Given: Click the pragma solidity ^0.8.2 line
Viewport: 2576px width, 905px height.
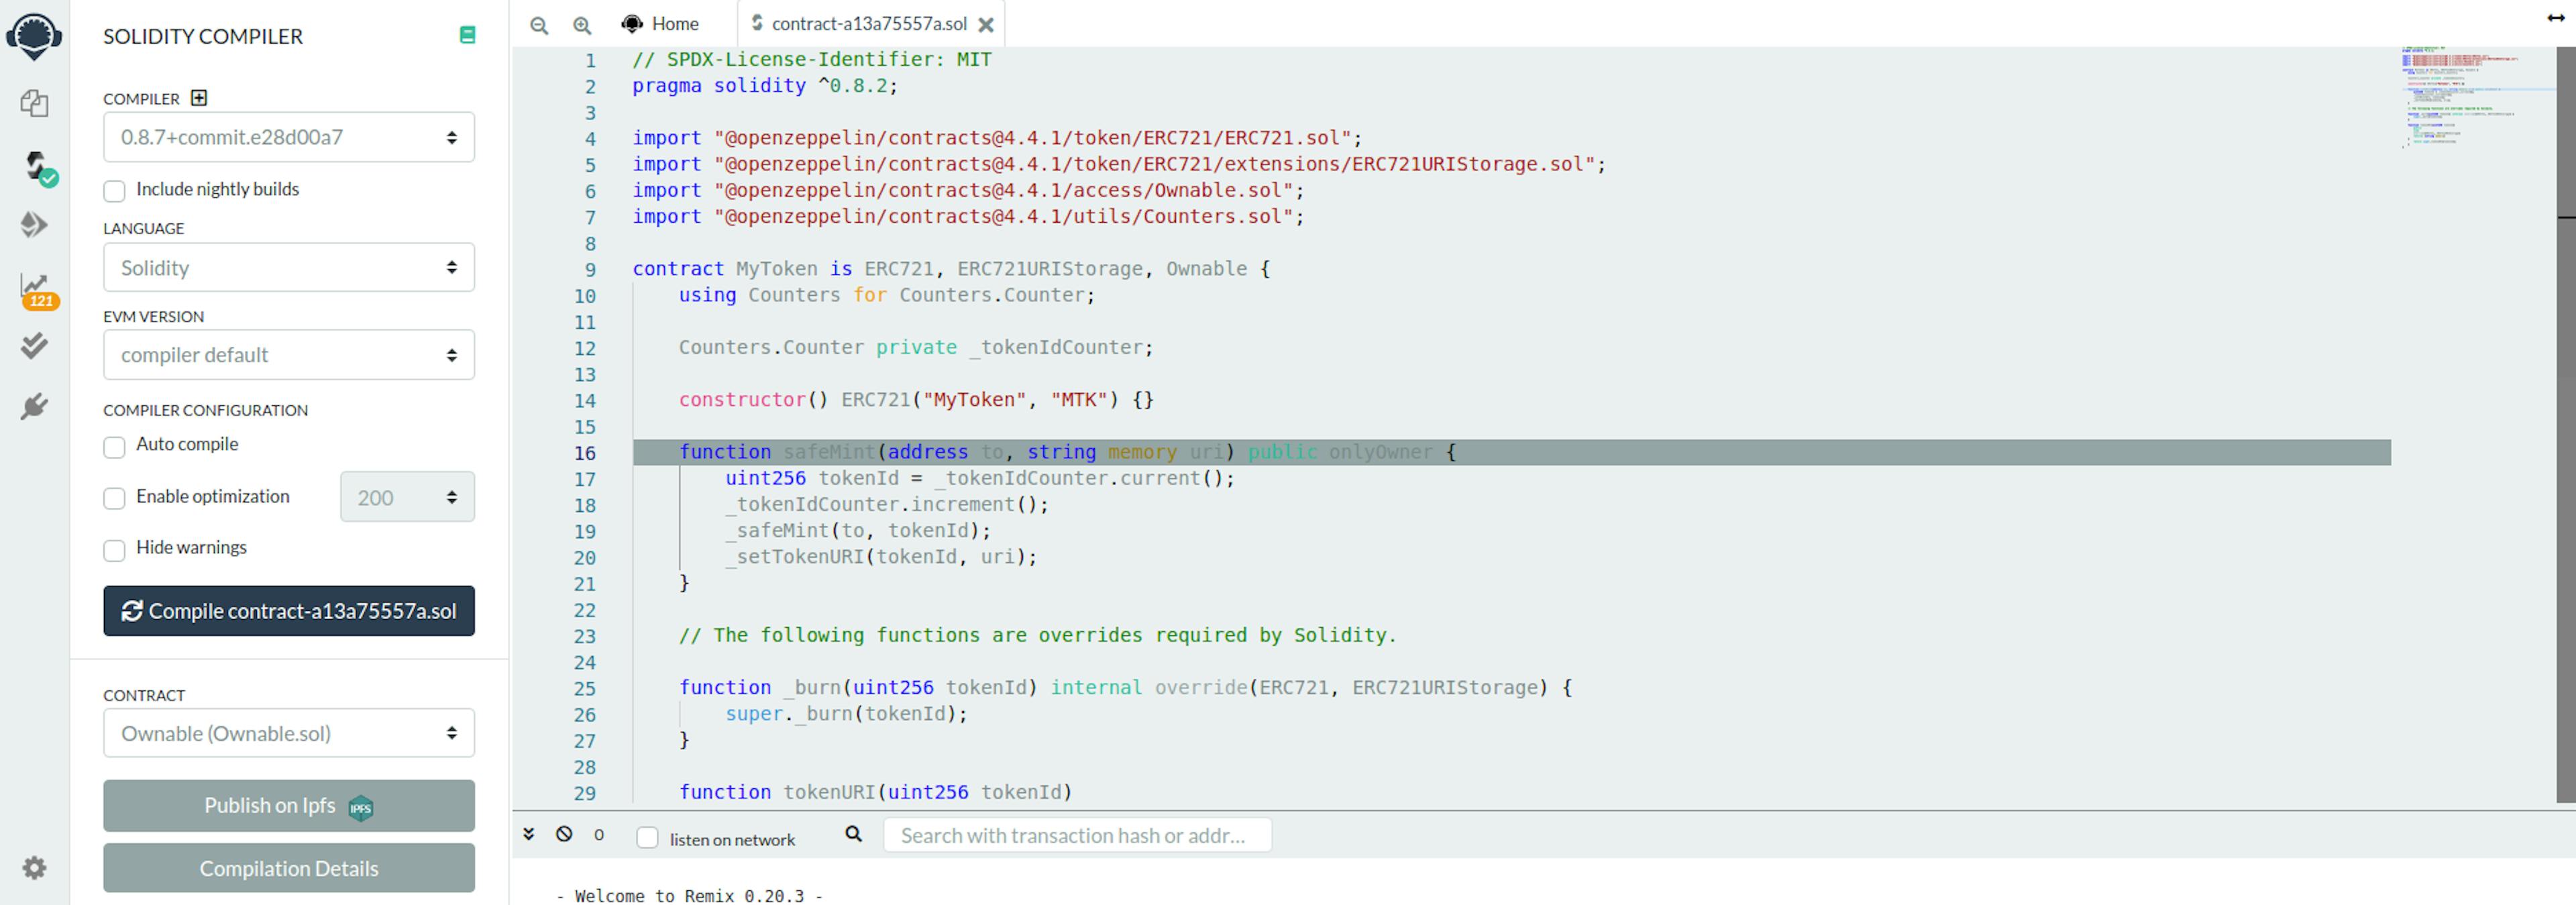Looking at the screenshot, I should (x=765, y=86).
